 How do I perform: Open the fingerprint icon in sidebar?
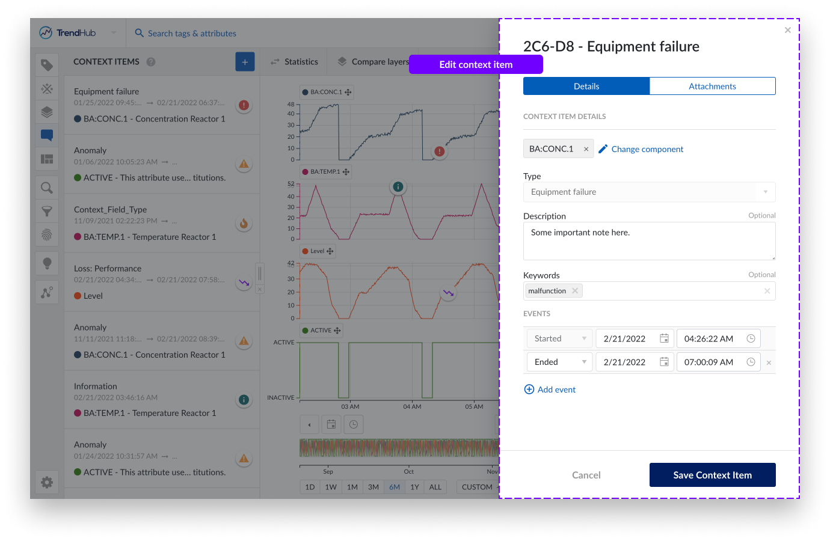[x=47, y=234]
